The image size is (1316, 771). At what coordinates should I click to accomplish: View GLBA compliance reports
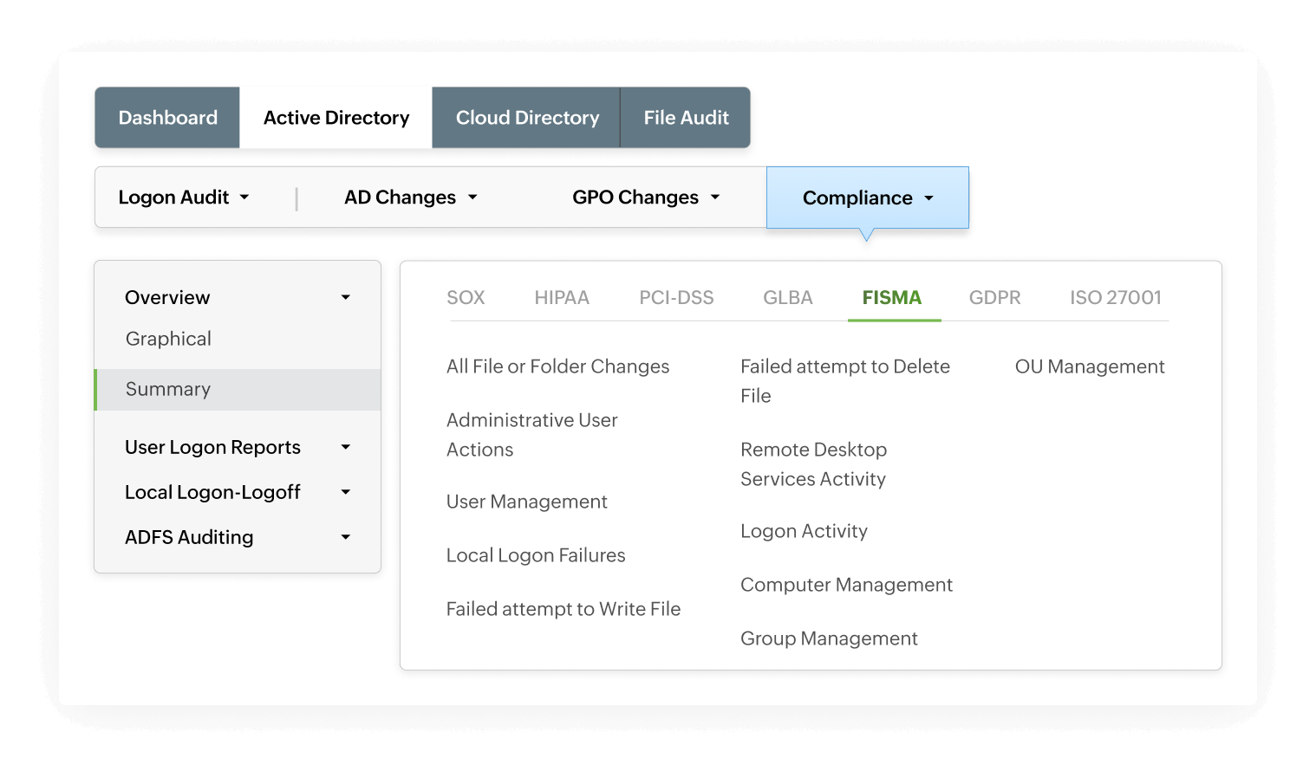coord(787,297)
